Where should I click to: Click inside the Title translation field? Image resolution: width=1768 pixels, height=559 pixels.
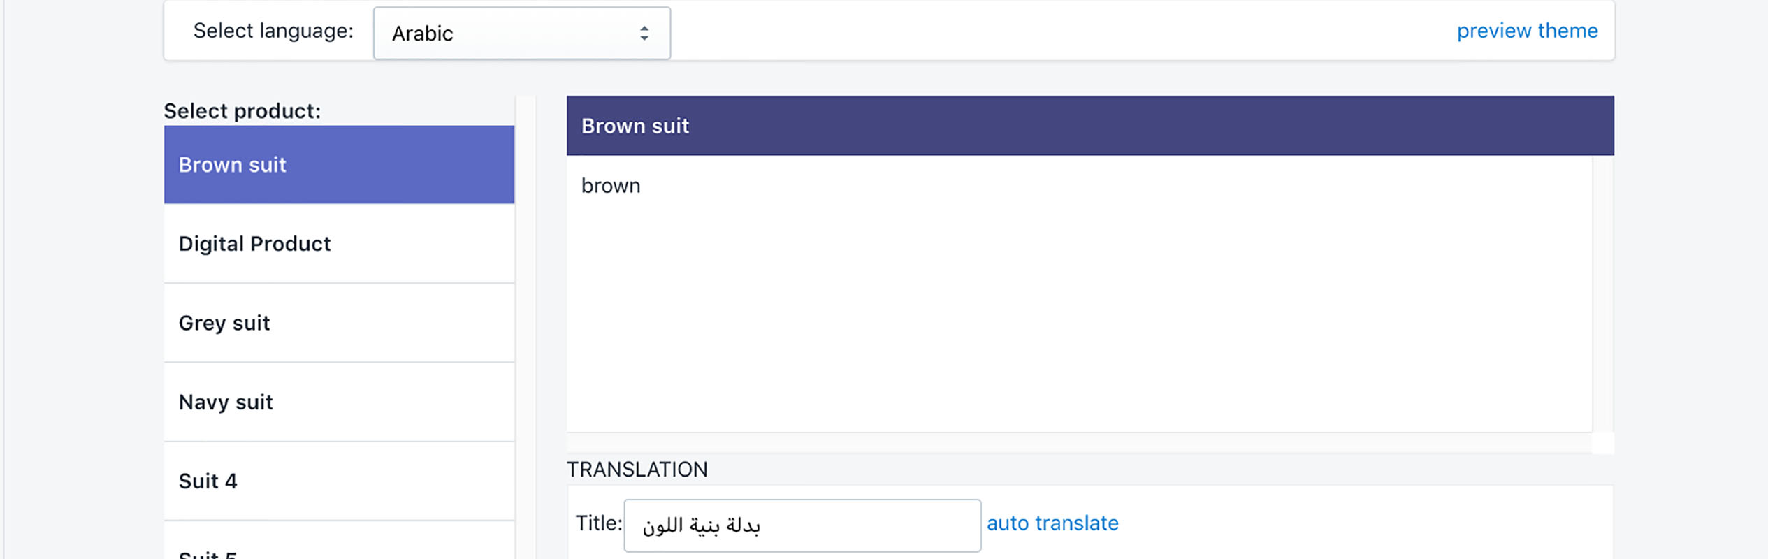point(802,525)
